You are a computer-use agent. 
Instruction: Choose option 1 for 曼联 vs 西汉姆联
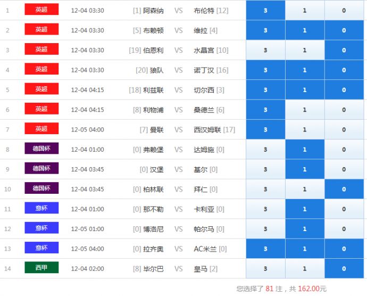click(305, 130)
